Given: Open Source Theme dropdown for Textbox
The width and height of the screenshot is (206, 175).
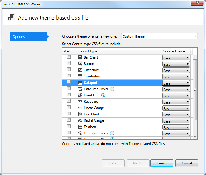Looking at the screenshot, I should pyautogui.click(x=176, y=127).
